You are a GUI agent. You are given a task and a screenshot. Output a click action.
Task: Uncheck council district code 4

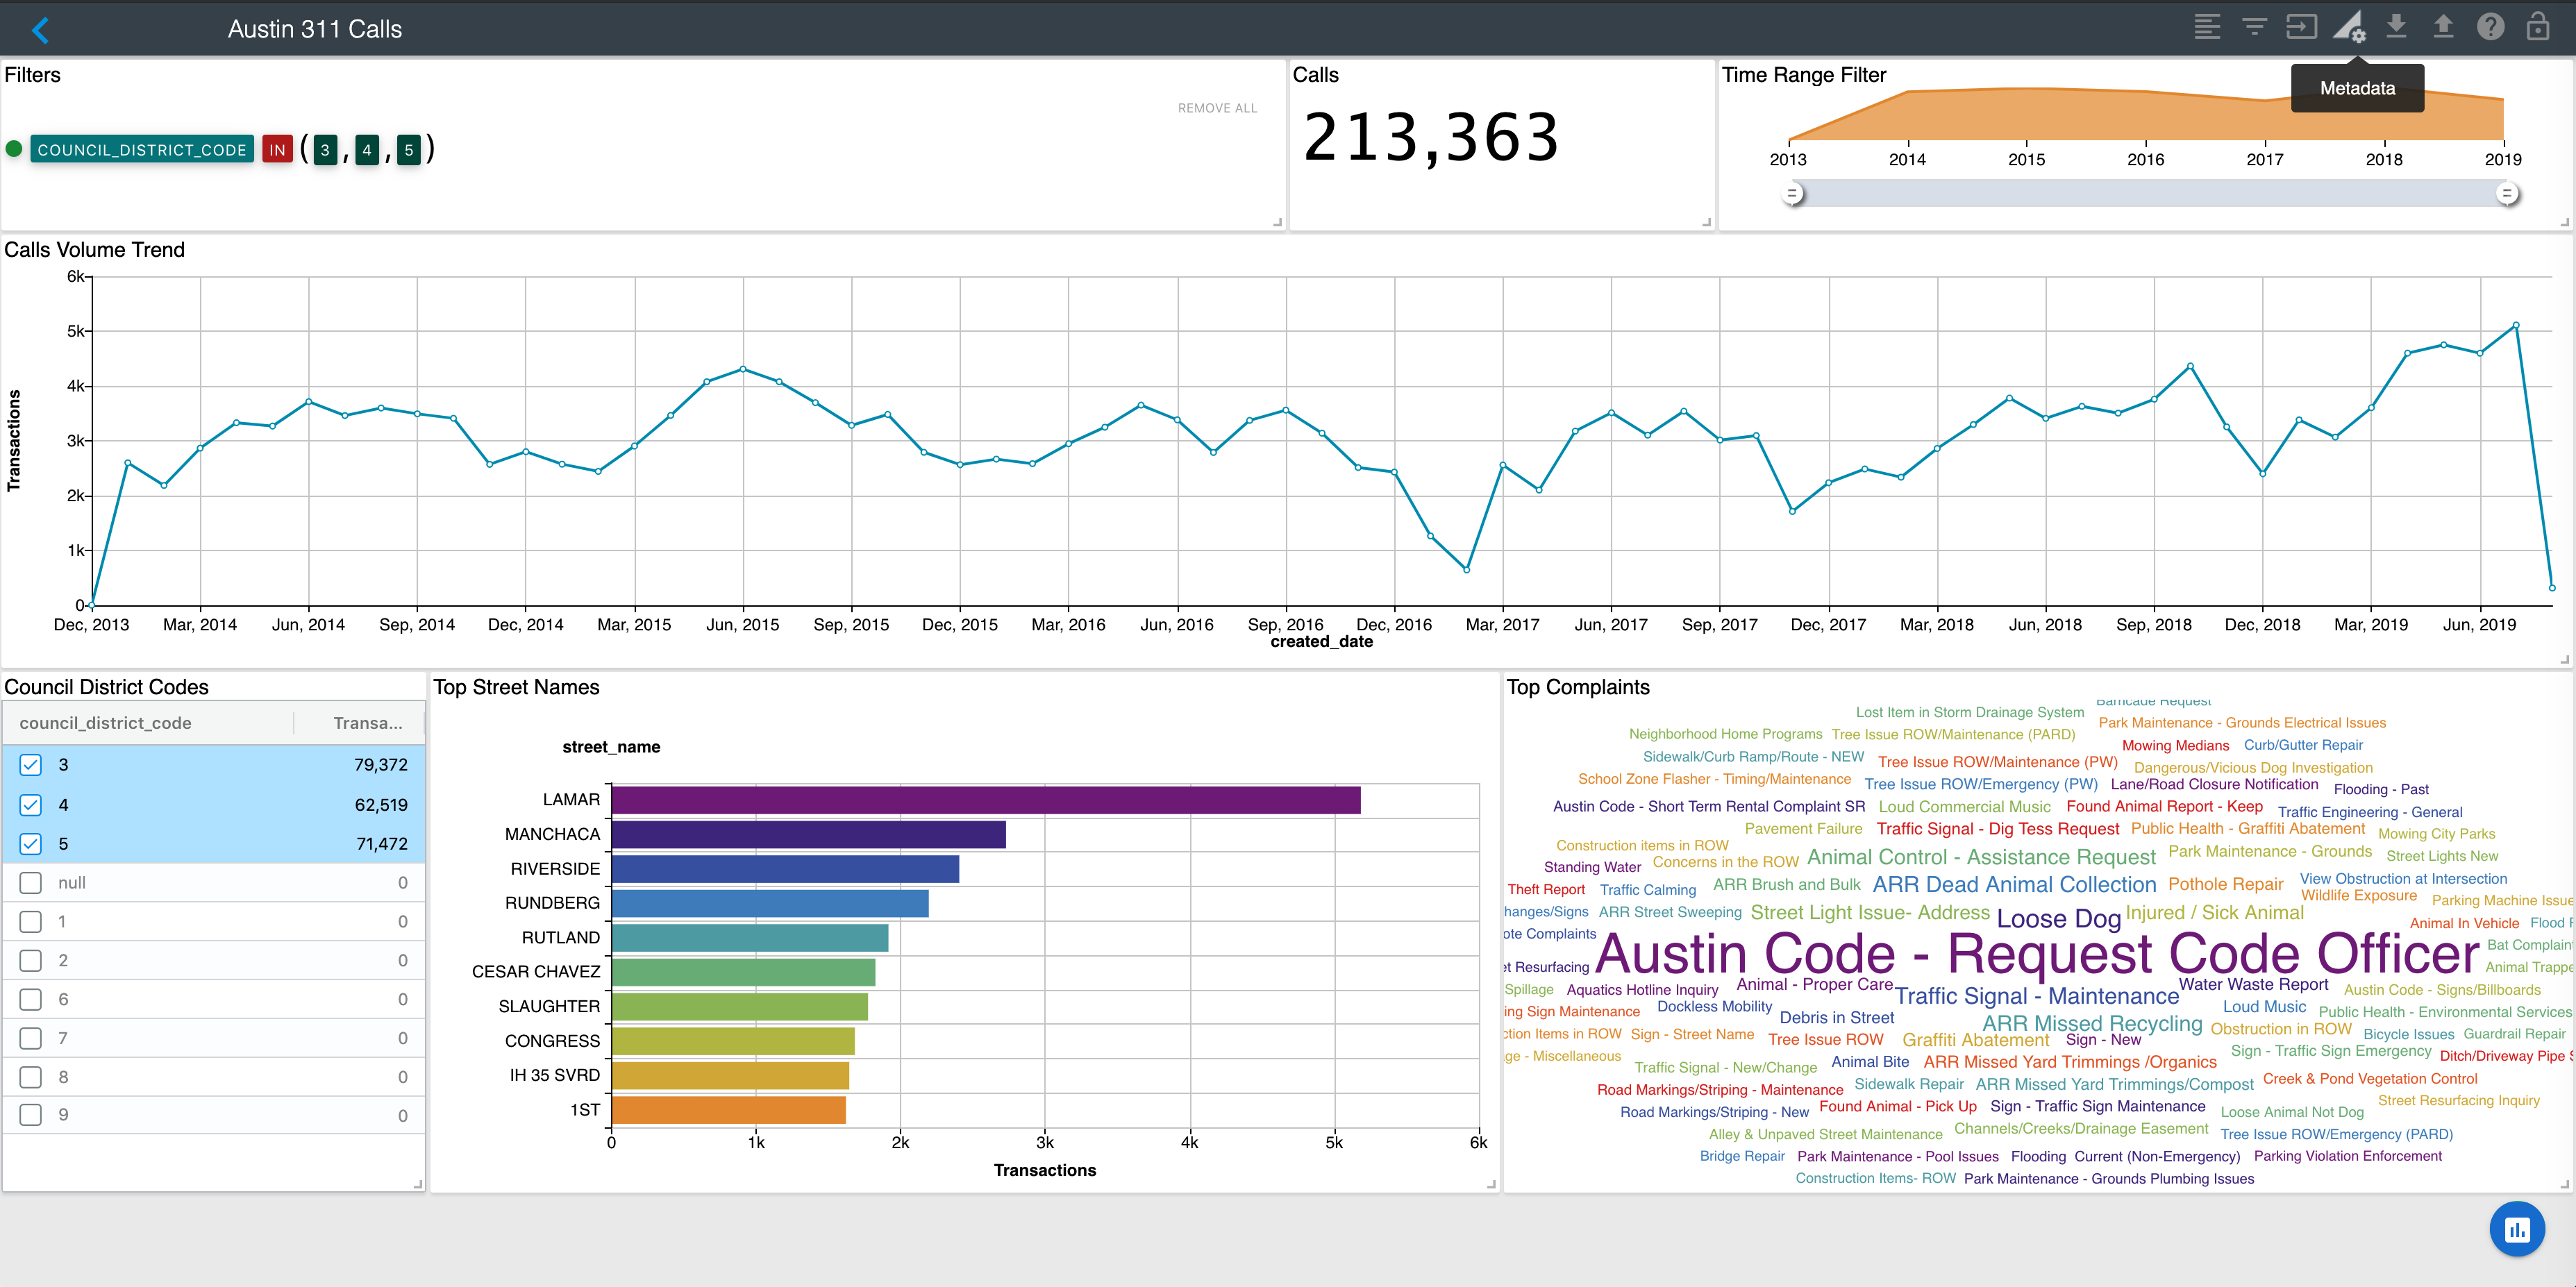[x=31, y=805]
